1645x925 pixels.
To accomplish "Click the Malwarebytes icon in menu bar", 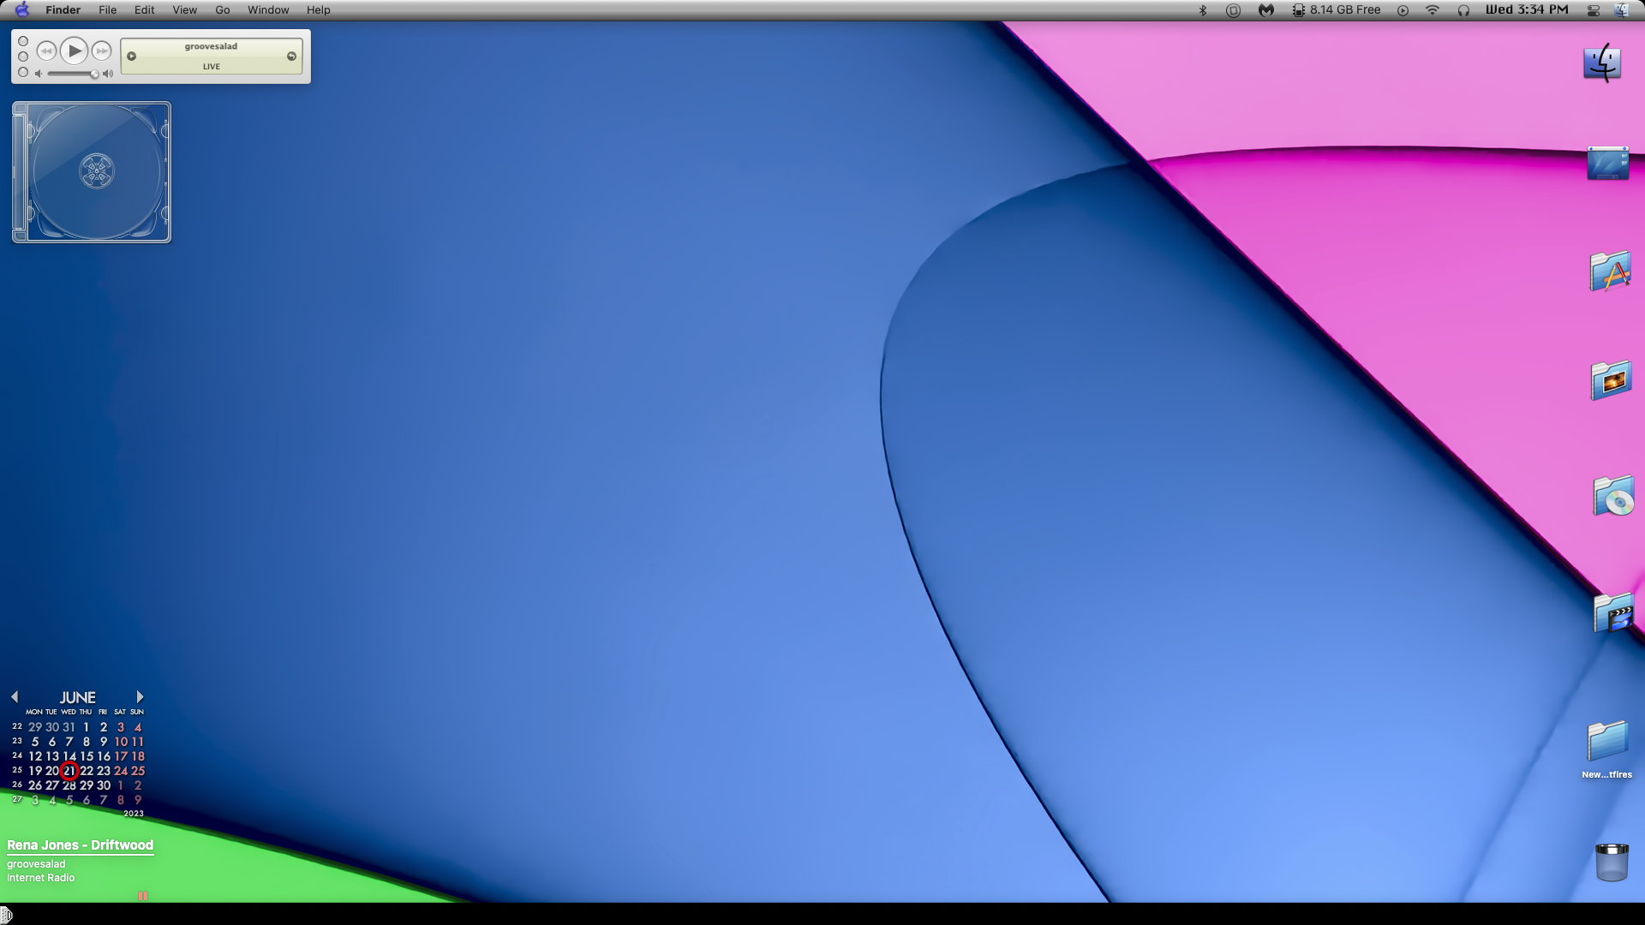I will [x=1265, y=10].
